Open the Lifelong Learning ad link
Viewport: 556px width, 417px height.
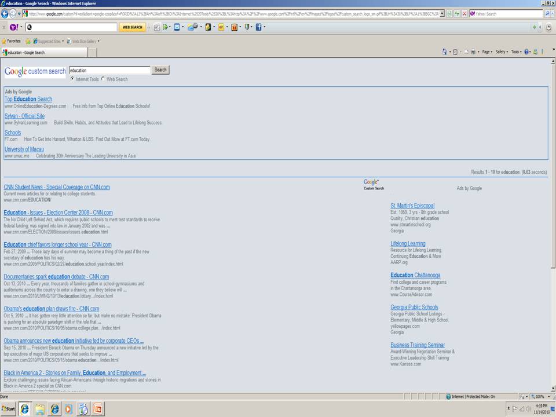click(x=408, y=244)
